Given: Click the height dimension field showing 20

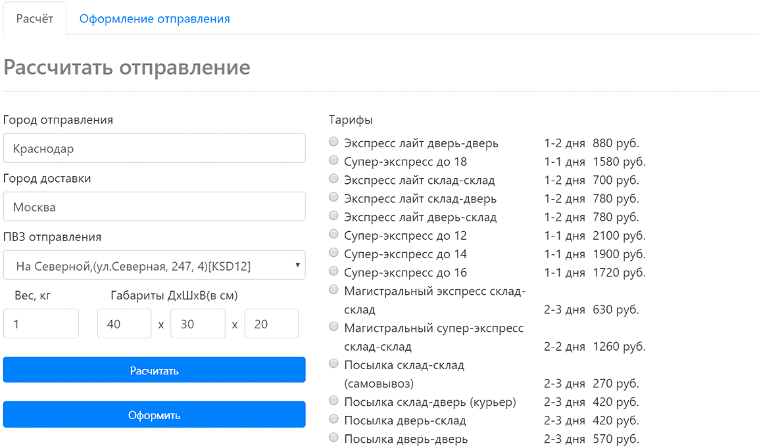Looking at the screenshot, I should [x=271, y=324].
